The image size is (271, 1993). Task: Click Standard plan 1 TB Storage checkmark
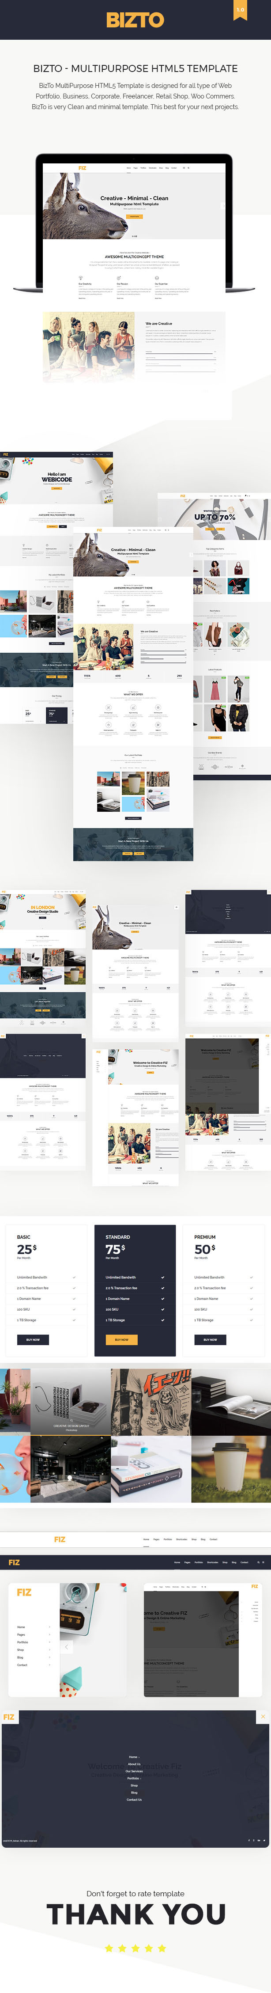coord(162,1320)
